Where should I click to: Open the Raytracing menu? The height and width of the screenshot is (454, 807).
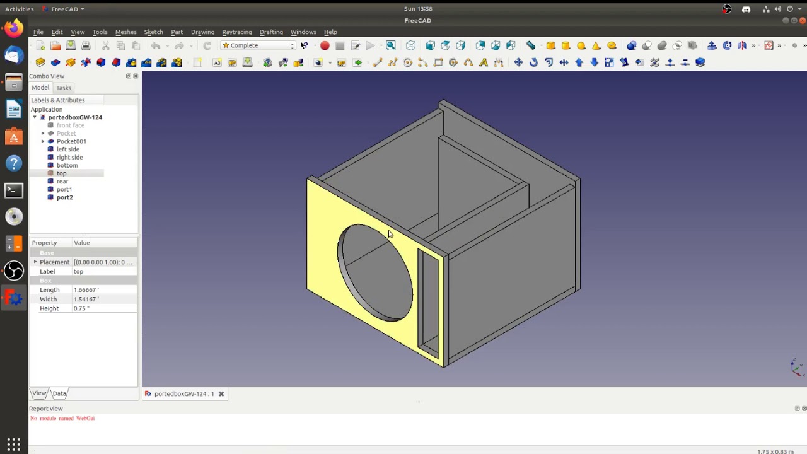click(236, 32)
